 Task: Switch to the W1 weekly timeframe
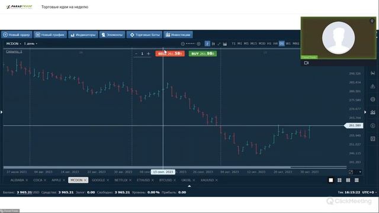pos(288,44)
